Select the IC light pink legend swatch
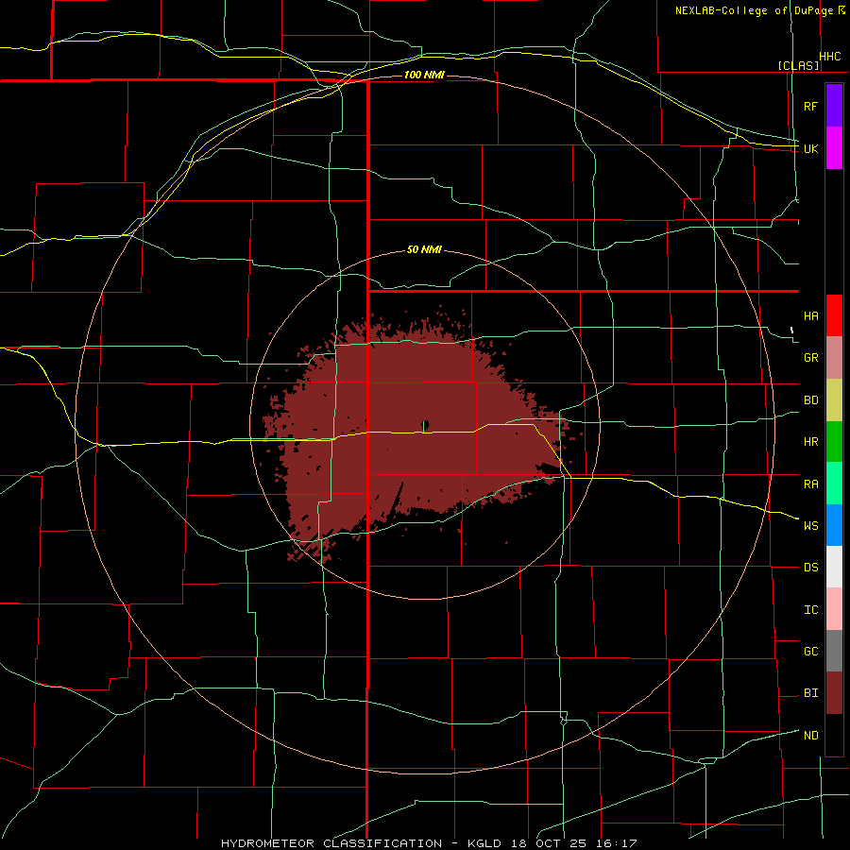850x850 pixels. (834, 609)
